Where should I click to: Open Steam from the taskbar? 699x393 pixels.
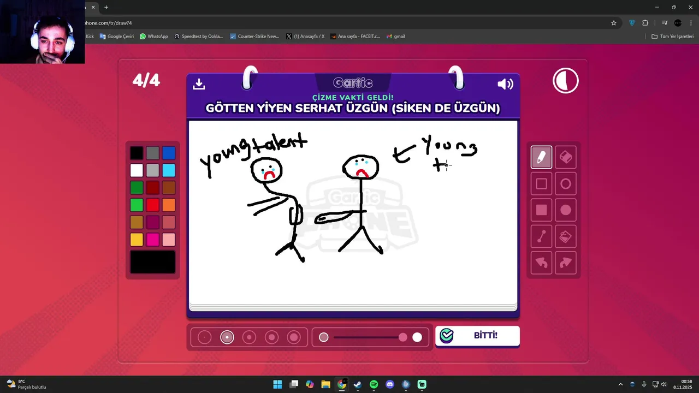[x=358, y=384]
